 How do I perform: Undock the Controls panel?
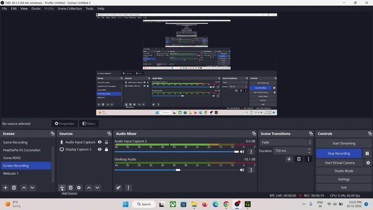pyautogui.click(x=370, y=134)
